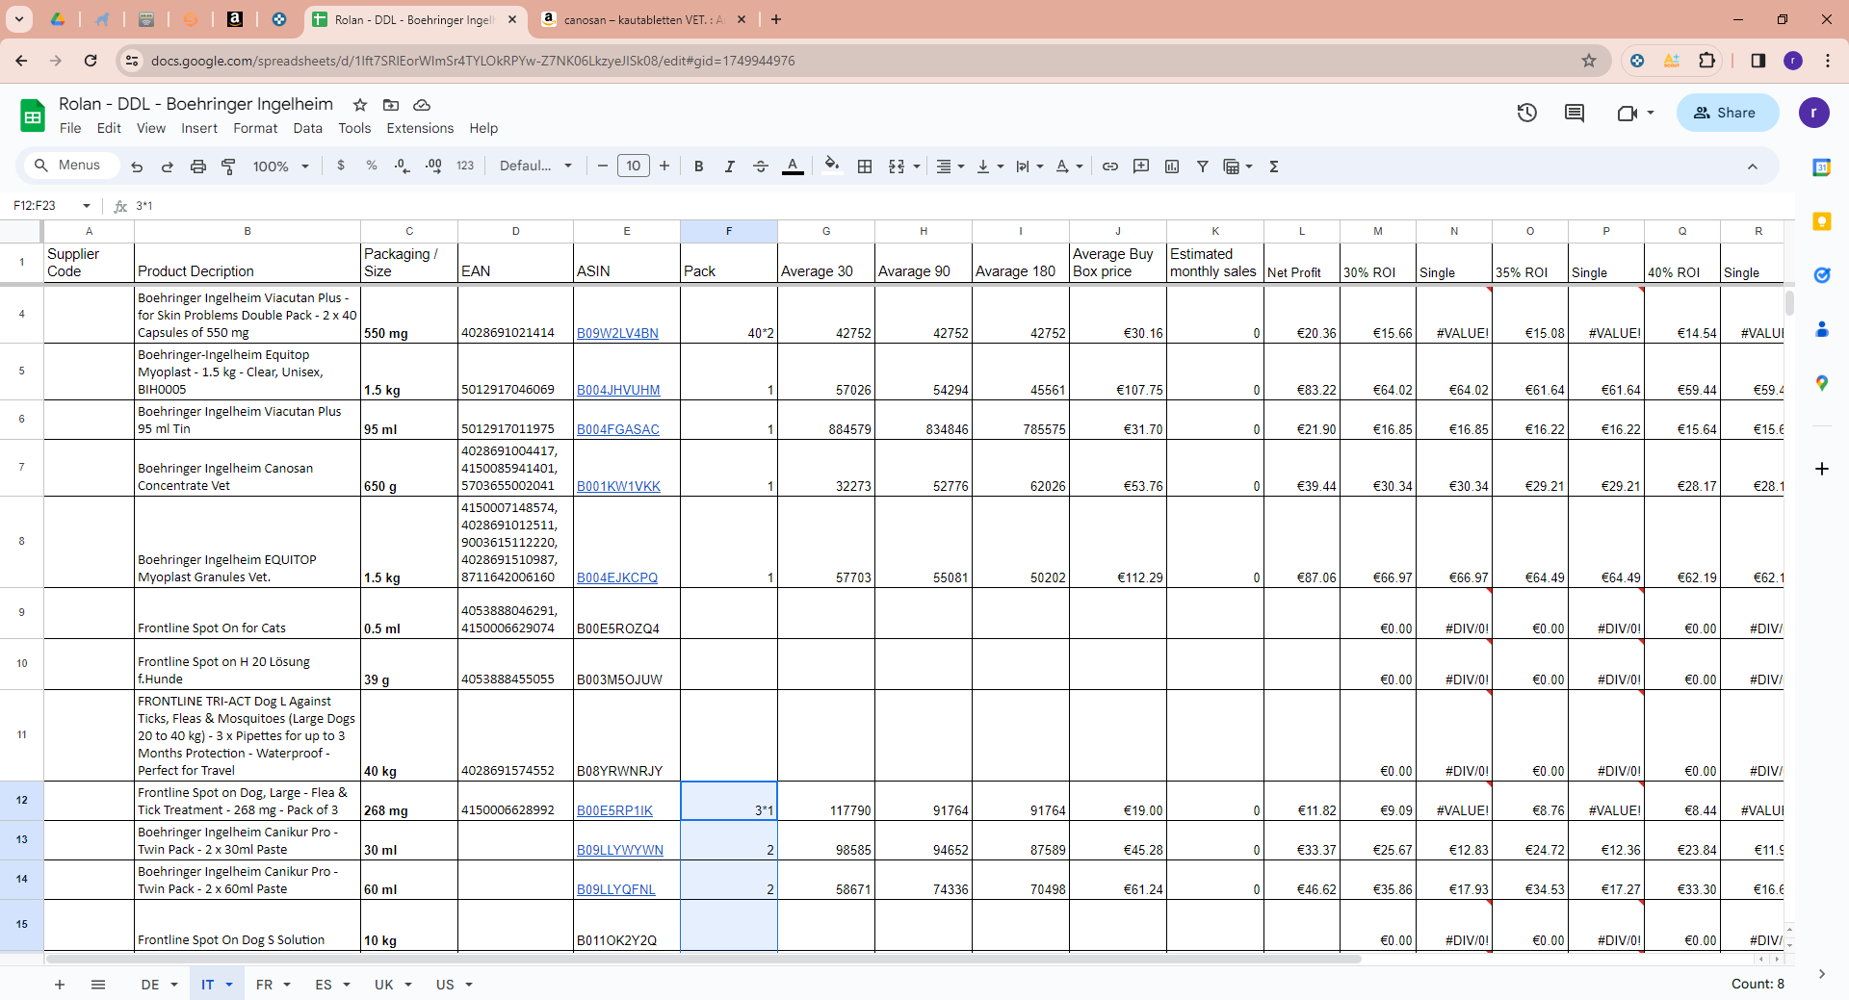Format as percent with percent icon
The height and width of the screenshot is (1000, 1849).
click(372, 166)
